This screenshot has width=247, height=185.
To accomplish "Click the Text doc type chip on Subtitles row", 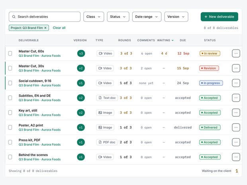I will [x=107, y=98].
